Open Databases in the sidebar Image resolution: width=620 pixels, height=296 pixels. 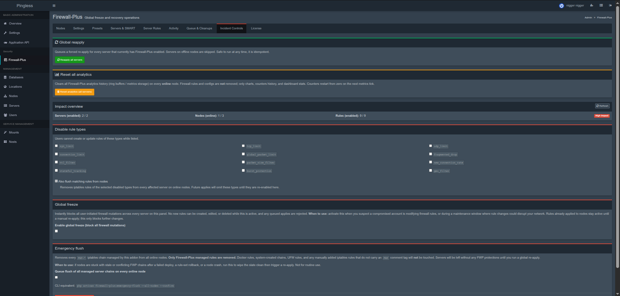(24, 77)
